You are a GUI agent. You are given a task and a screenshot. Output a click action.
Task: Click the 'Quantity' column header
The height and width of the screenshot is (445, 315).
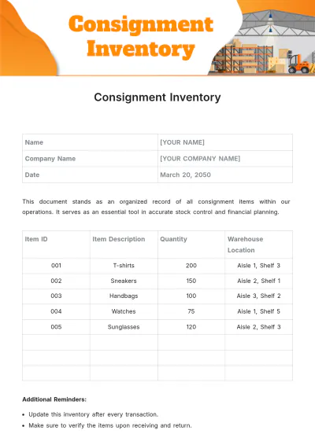pyautogui.click(x=191, y=245)
